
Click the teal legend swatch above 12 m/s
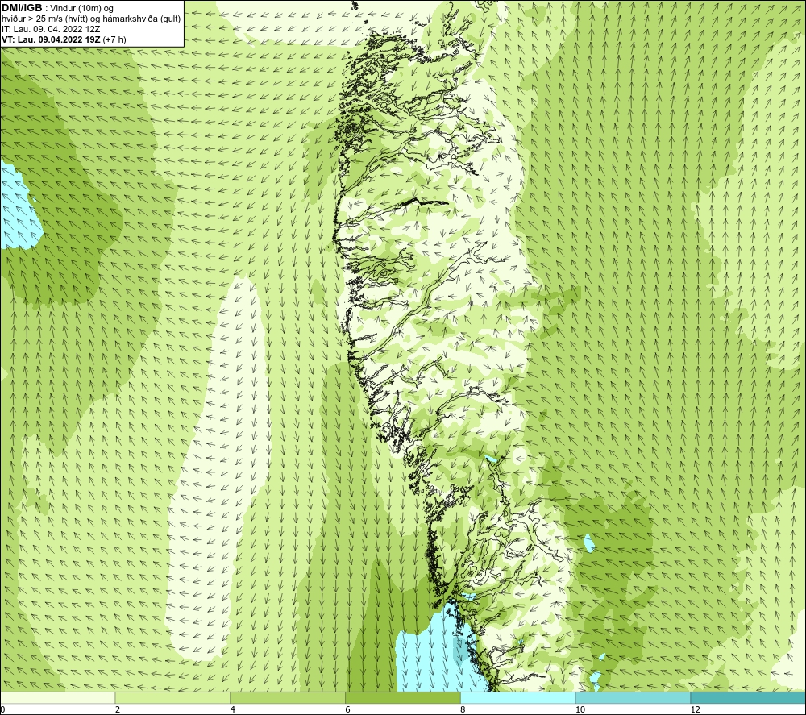[749, 697]
